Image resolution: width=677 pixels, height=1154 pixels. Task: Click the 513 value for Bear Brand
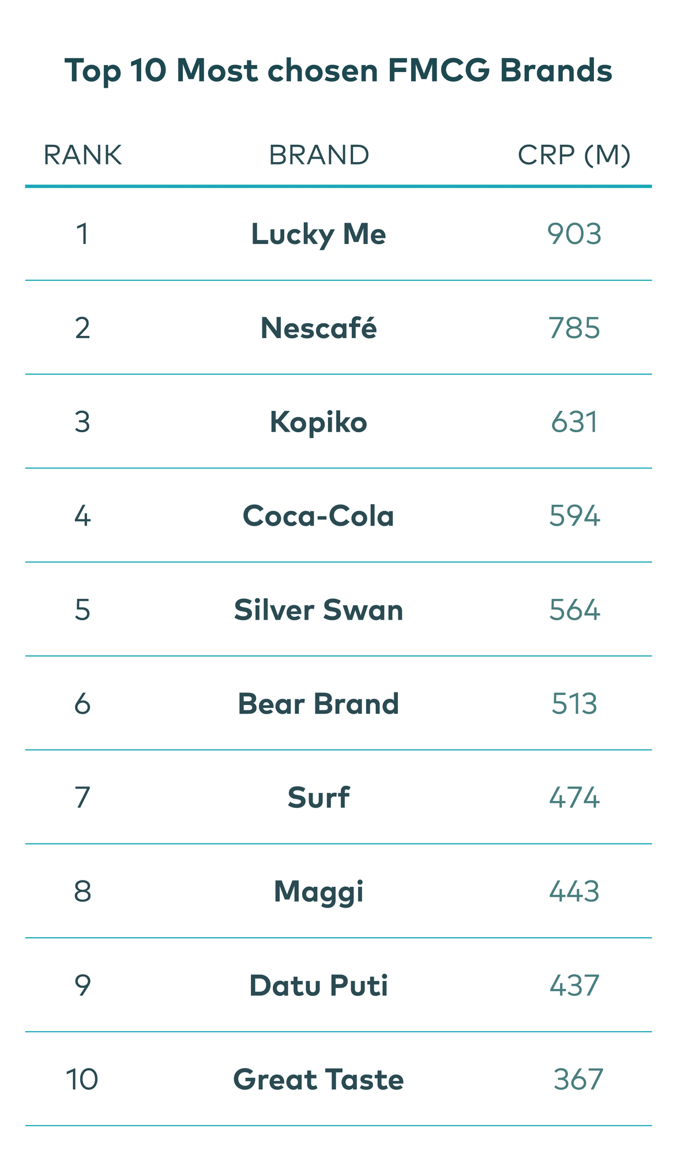point(574,704)
